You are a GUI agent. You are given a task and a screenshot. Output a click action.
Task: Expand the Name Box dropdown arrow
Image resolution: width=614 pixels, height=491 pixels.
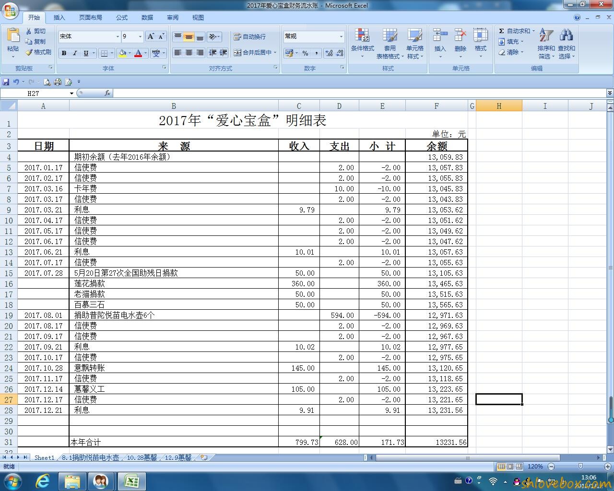pyautogui.click(x=71, y=94)
